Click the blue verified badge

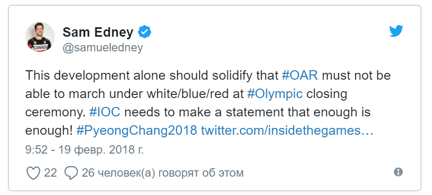coord(145,32)
